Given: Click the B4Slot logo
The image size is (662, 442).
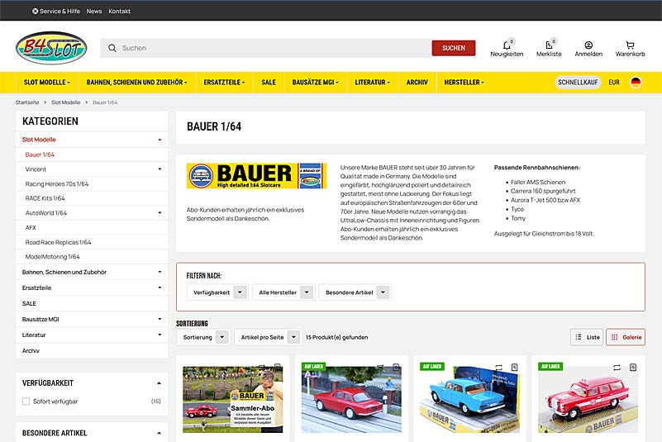Looking at the screenshot, I should pyautogui.click(x=51, y=48).
